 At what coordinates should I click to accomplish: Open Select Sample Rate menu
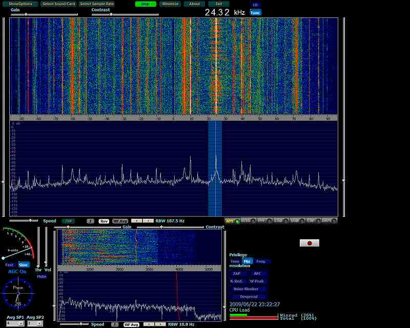coord(97,4)
